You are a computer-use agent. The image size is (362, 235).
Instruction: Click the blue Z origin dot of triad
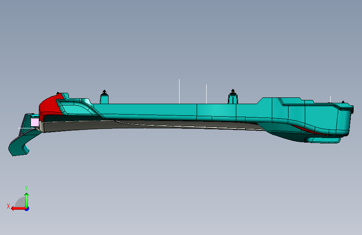pyautogui.click(x=27, y=209)
